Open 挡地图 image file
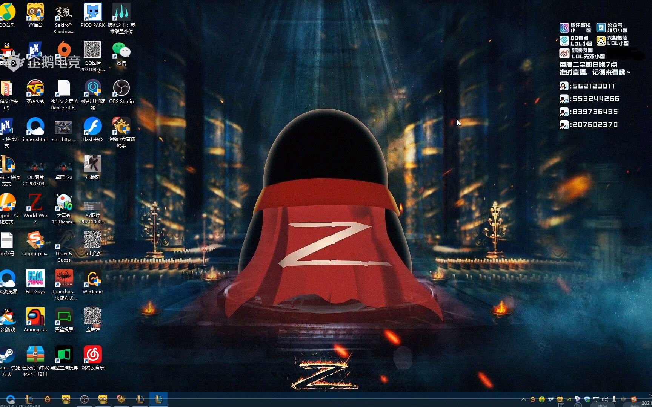Screen dimensions: 652x407 pyautogui.click(x=92, y=168)
